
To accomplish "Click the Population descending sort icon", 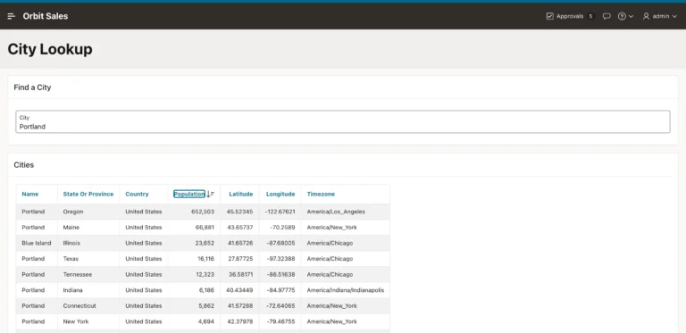I will [x=211, y=194].
